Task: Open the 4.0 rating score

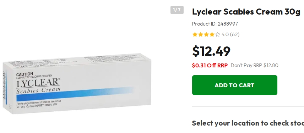Action: (x=225, y=34)
